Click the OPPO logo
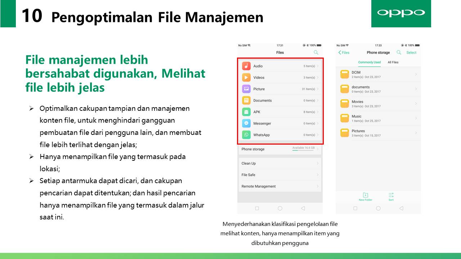This screenshot has height=259, width=461. tap(401, 13)
